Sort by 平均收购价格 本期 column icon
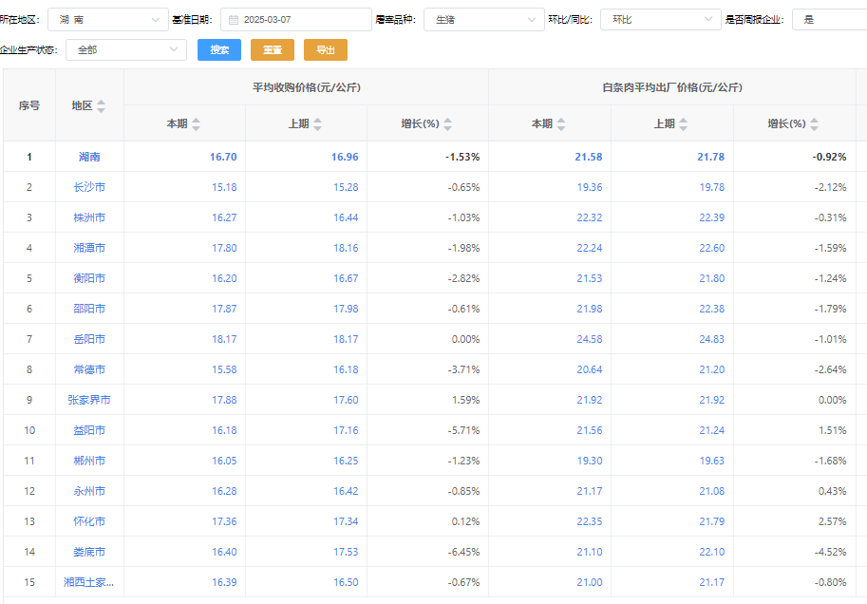The height and width of the screenshot is (604, 867). [x=197, y=124]
